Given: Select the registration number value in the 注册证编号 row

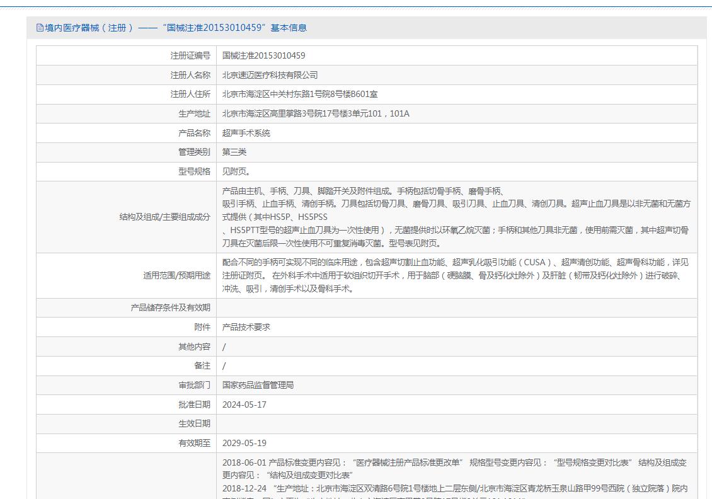Looking at the screenshot, I should (x=263, y=55).
